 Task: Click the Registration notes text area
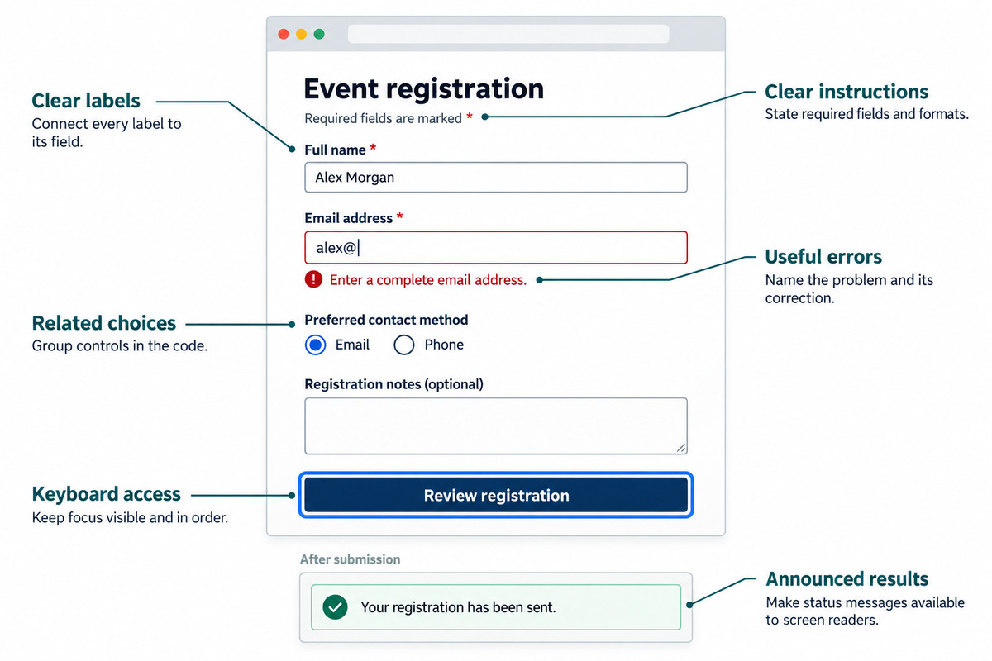point(496,426)
